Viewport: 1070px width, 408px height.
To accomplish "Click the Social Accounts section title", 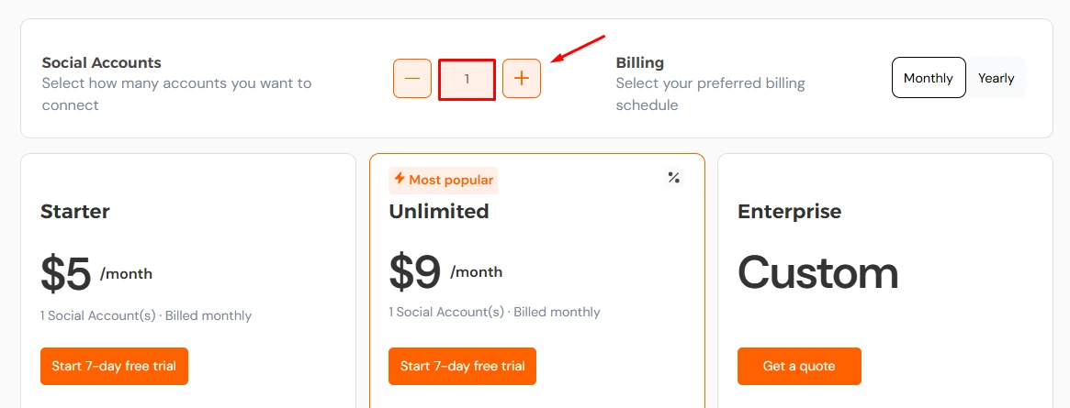I will click(102, 62).
